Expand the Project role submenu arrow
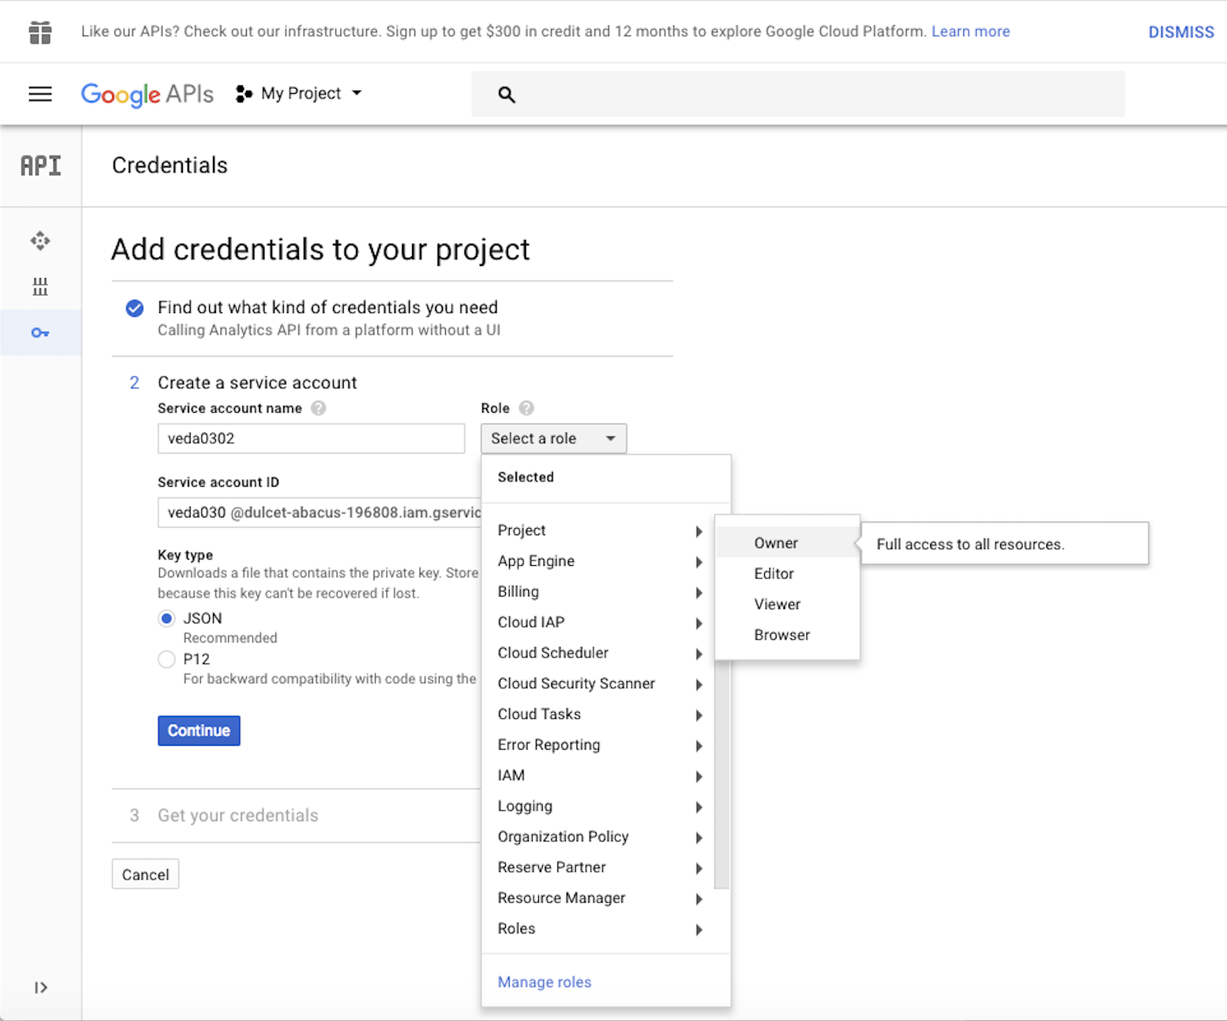The width and height of the screenshot is (1227, 1021). point(699,531)
